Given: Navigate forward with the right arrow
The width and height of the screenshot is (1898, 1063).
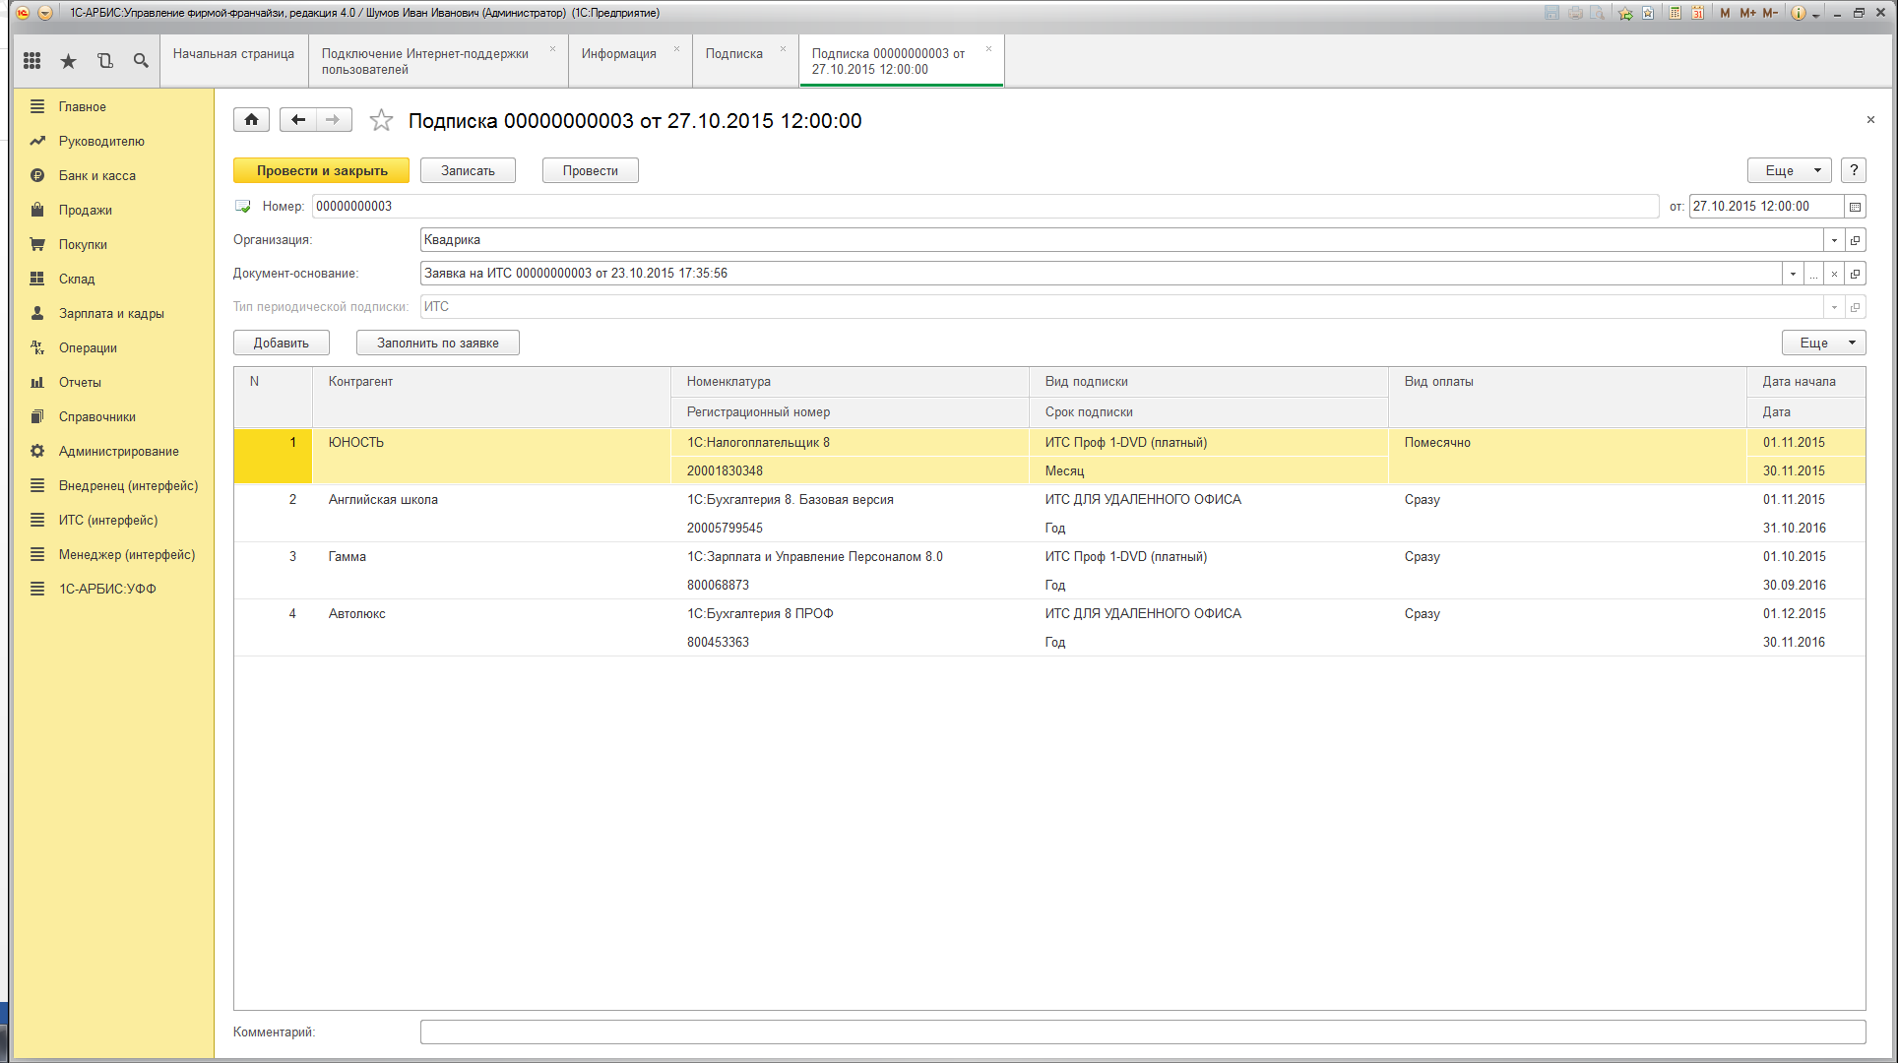Looking at the screenshot, I should 333,120.
